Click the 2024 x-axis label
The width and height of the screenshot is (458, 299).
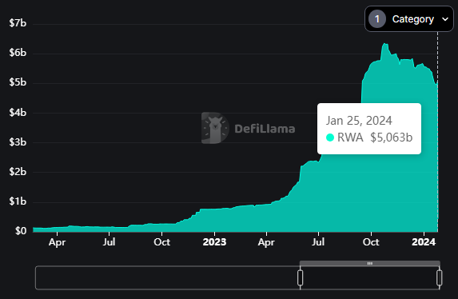(x=424, y=242)
